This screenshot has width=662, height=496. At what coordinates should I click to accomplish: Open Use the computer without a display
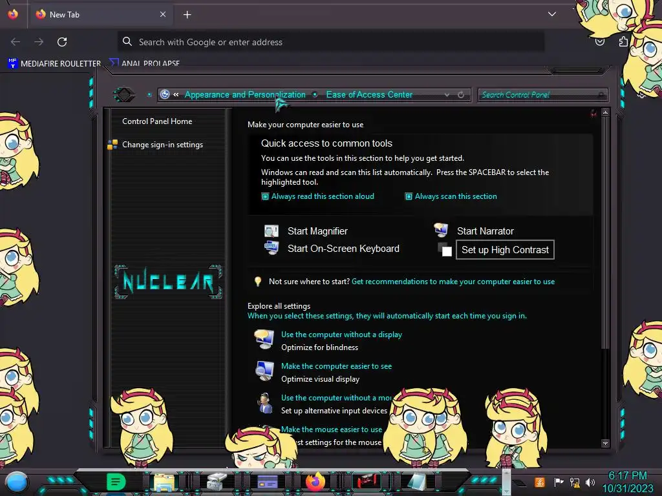pyautogui.click(x=341, y=335)
